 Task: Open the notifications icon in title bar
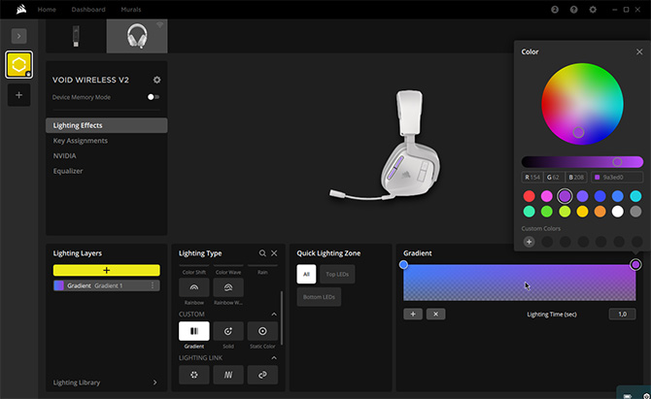point(555,9)
